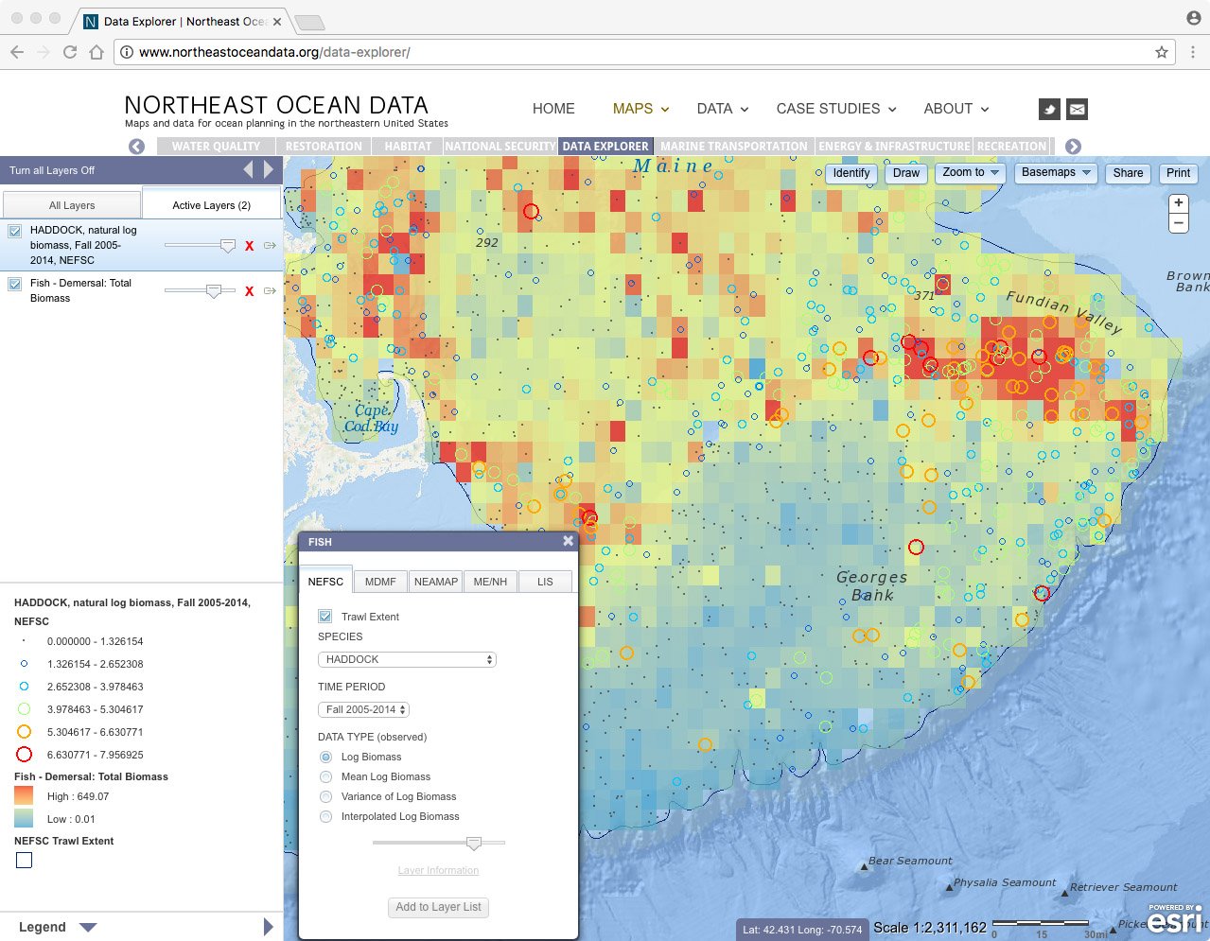
Task: Open the Twitter share icon
Action: [x=1049, y=109]
